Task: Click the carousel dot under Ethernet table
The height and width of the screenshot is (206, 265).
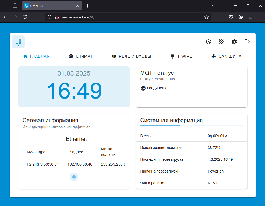Action: coord(74,177)
